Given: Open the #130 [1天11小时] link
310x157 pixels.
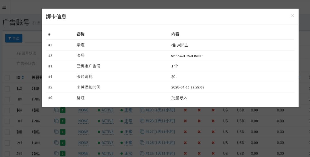Looking at the screenshot, I should click(x=160, y=110).
